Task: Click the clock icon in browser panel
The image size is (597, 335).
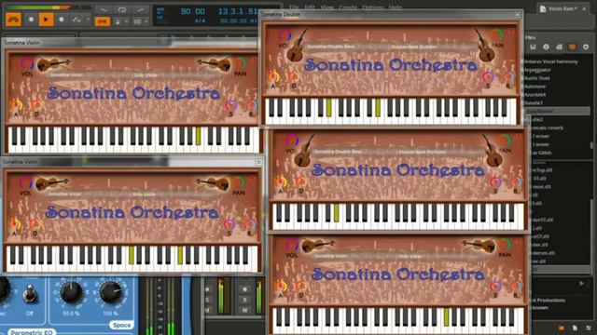Action: pos(546,47)
